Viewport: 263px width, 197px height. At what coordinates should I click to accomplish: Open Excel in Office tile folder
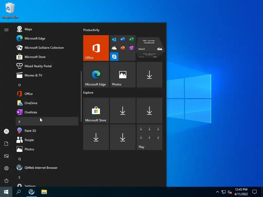(x=131, y=39)
